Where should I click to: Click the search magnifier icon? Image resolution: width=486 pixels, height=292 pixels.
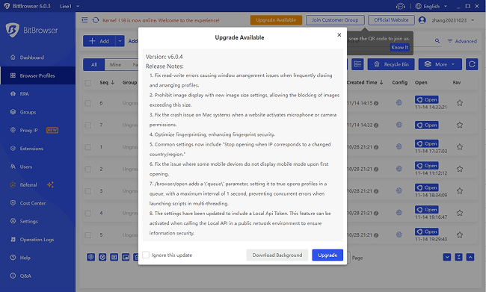437,41
